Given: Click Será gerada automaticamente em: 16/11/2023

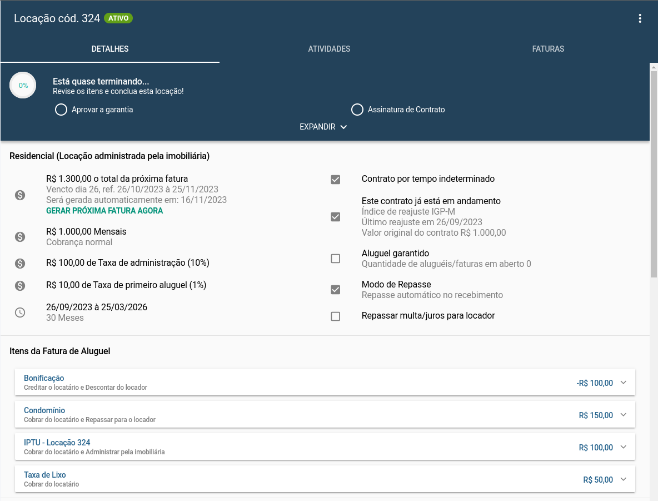Looking at the screenshot, I should tap(136, 200).
